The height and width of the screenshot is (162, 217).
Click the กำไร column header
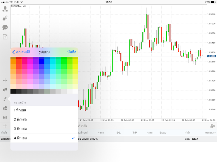188,133
